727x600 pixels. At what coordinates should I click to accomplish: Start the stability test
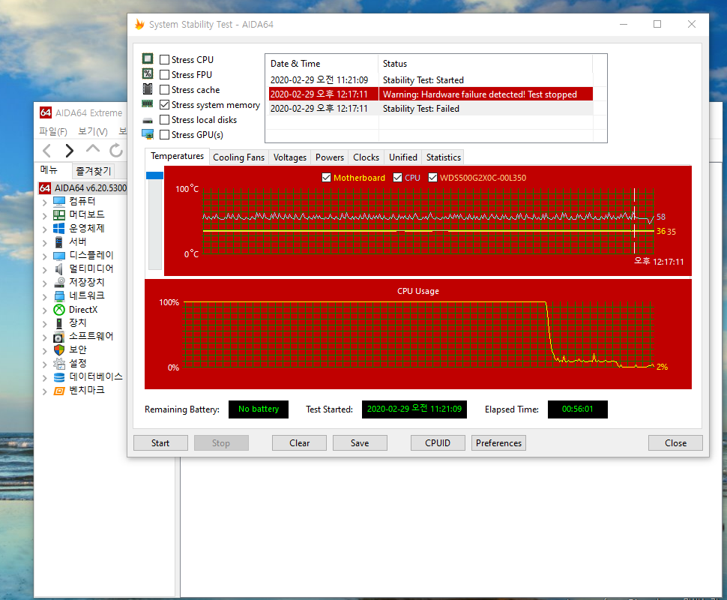click(x=160, y=443)
